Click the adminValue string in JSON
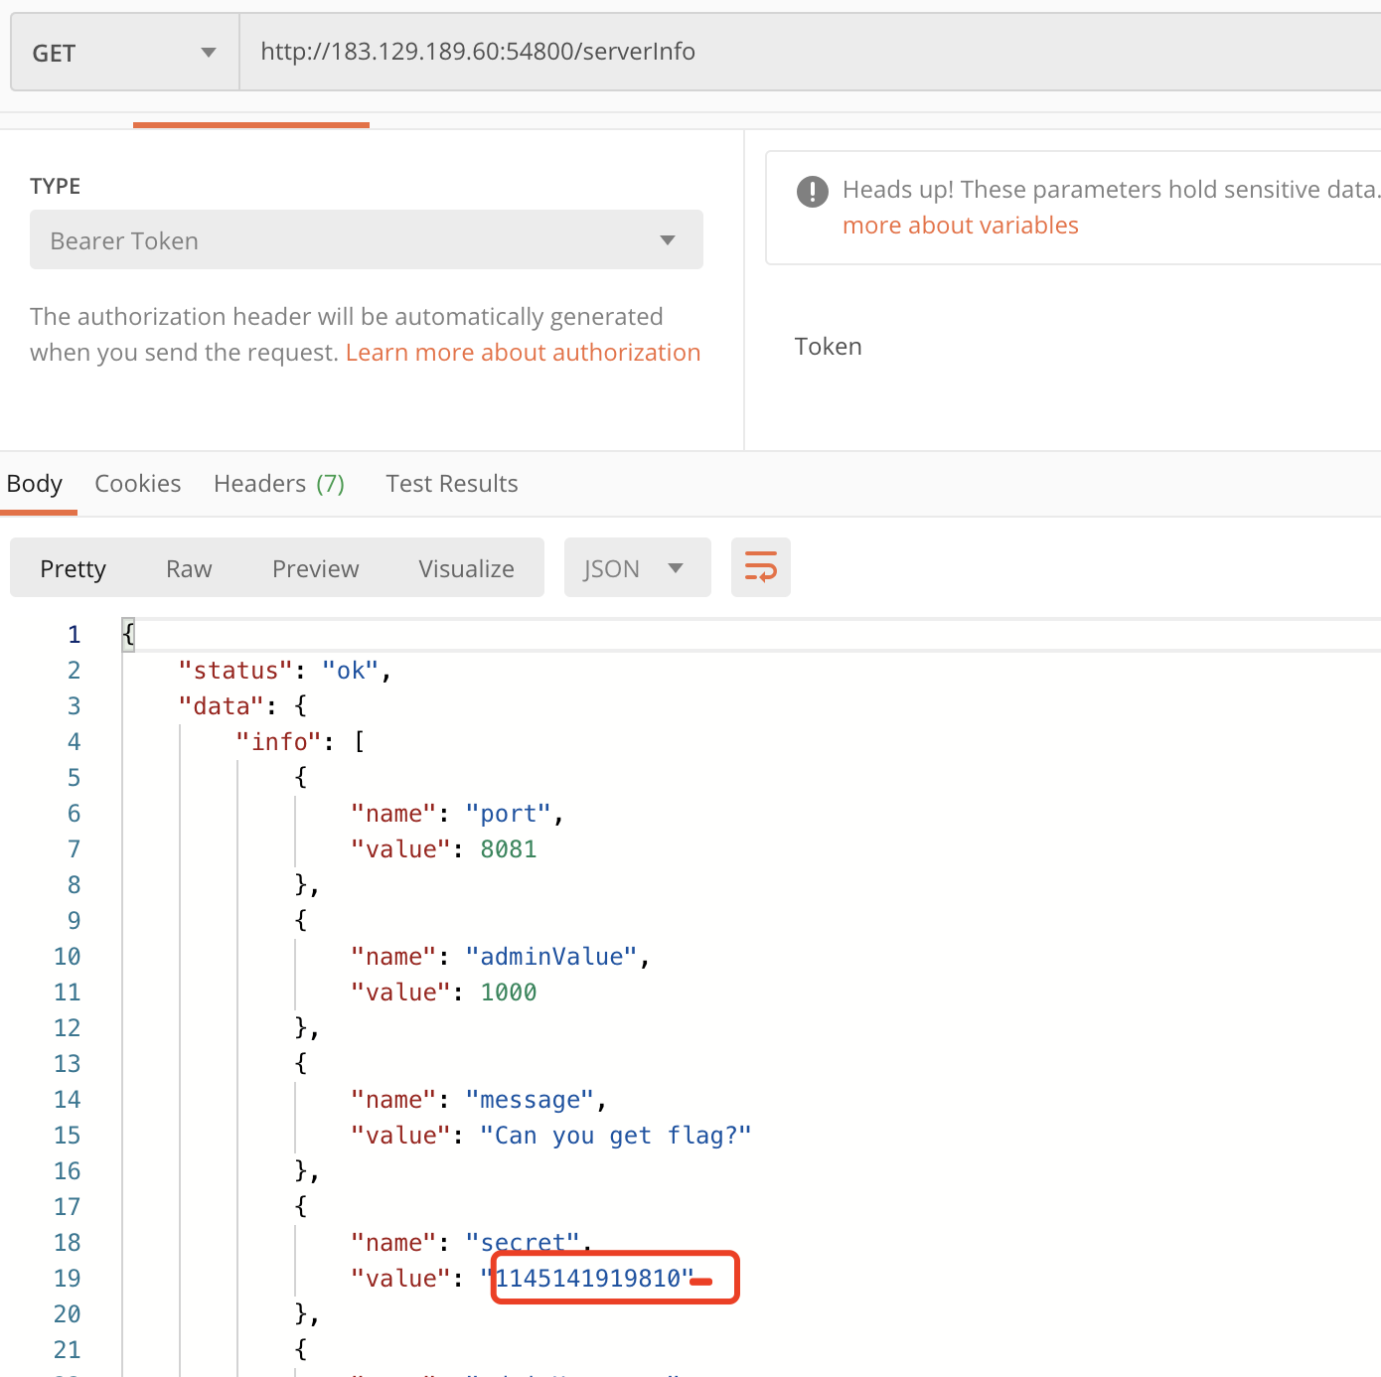 click(551, 957)
